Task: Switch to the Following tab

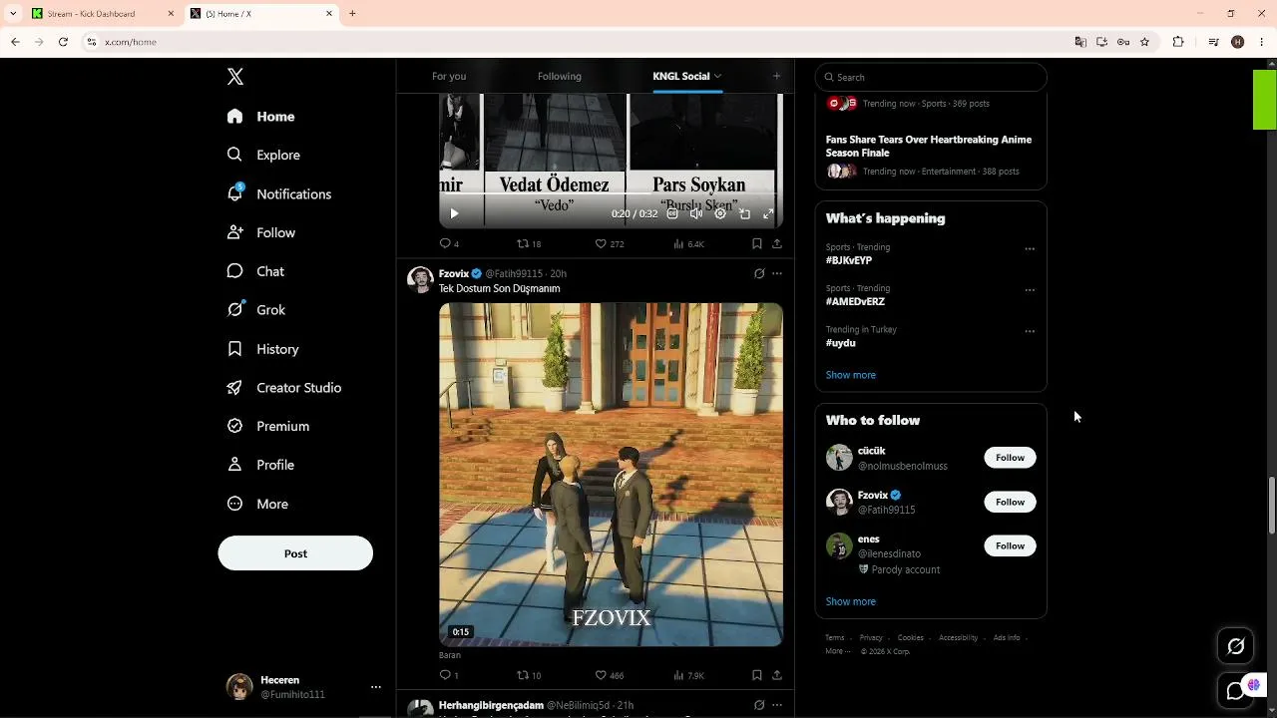Action: [560, 76]
